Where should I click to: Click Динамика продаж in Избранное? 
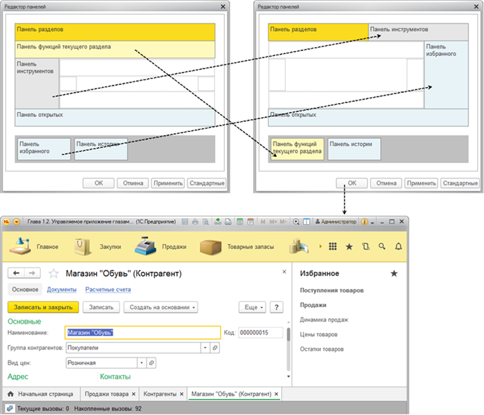pos(324,320)
